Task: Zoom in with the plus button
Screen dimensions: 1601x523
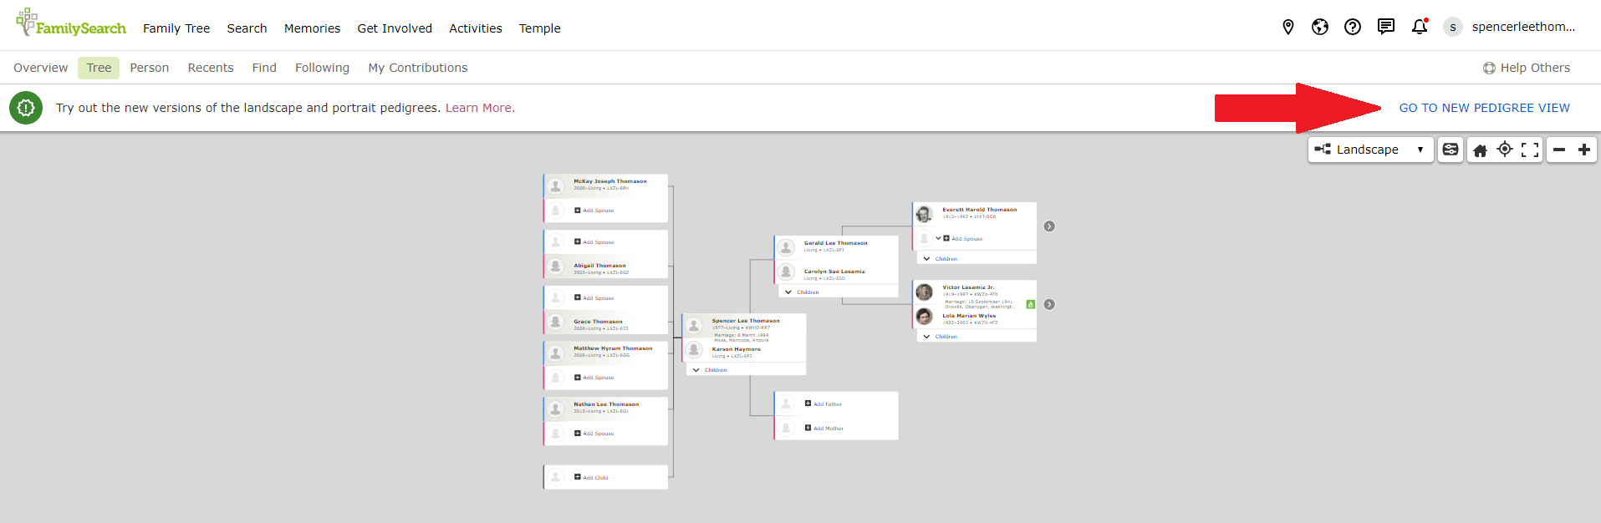Action: [1584, 150]
